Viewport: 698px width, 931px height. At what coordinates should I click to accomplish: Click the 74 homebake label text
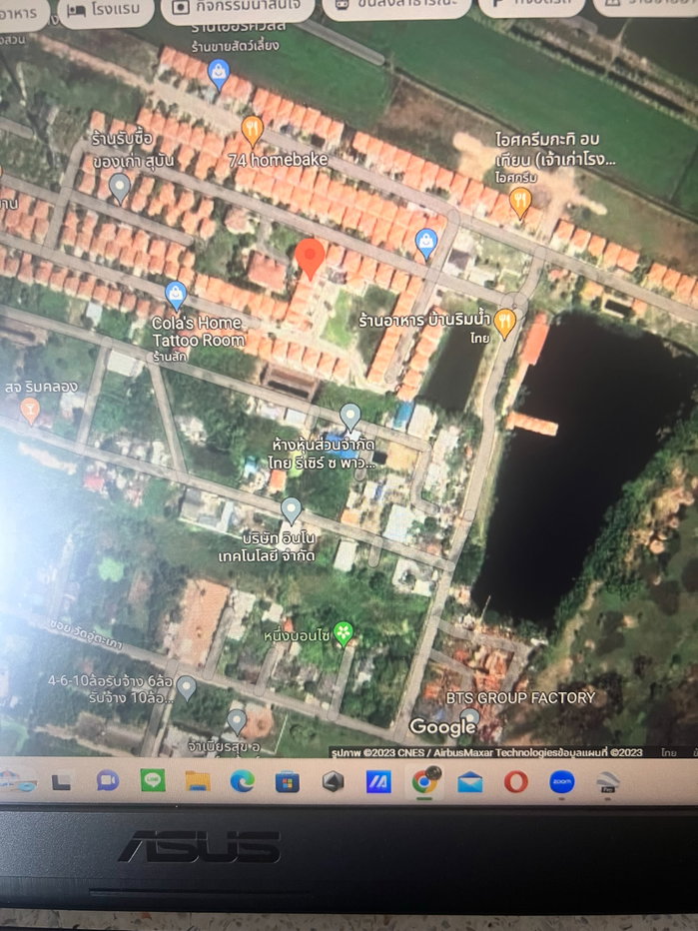[279, 160]
